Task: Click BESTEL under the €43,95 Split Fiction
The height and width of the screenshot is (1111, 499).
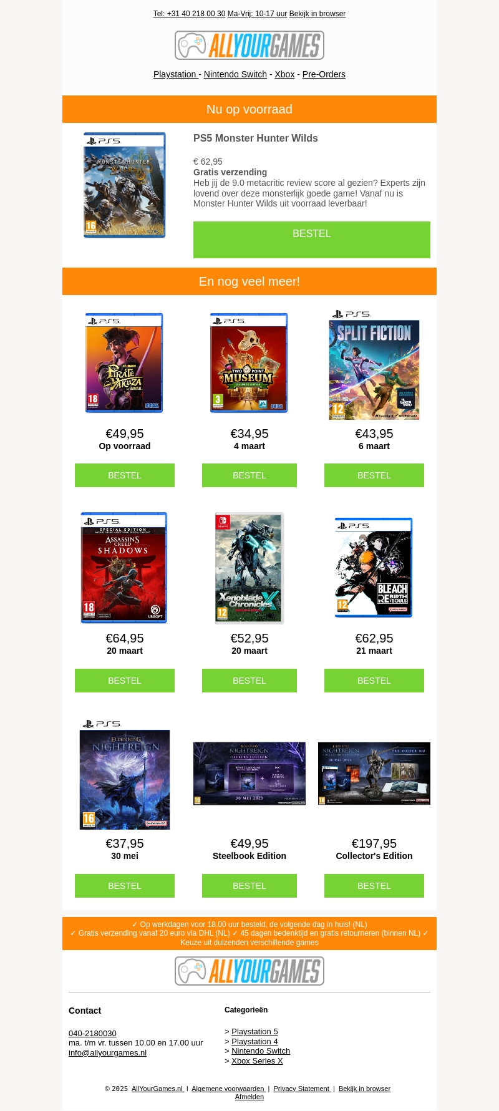Action: pyautogui.click(x=374, y=475)
